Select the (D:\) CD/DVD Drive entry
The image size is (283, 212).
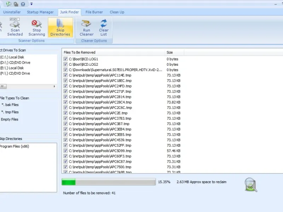(15, 63)
